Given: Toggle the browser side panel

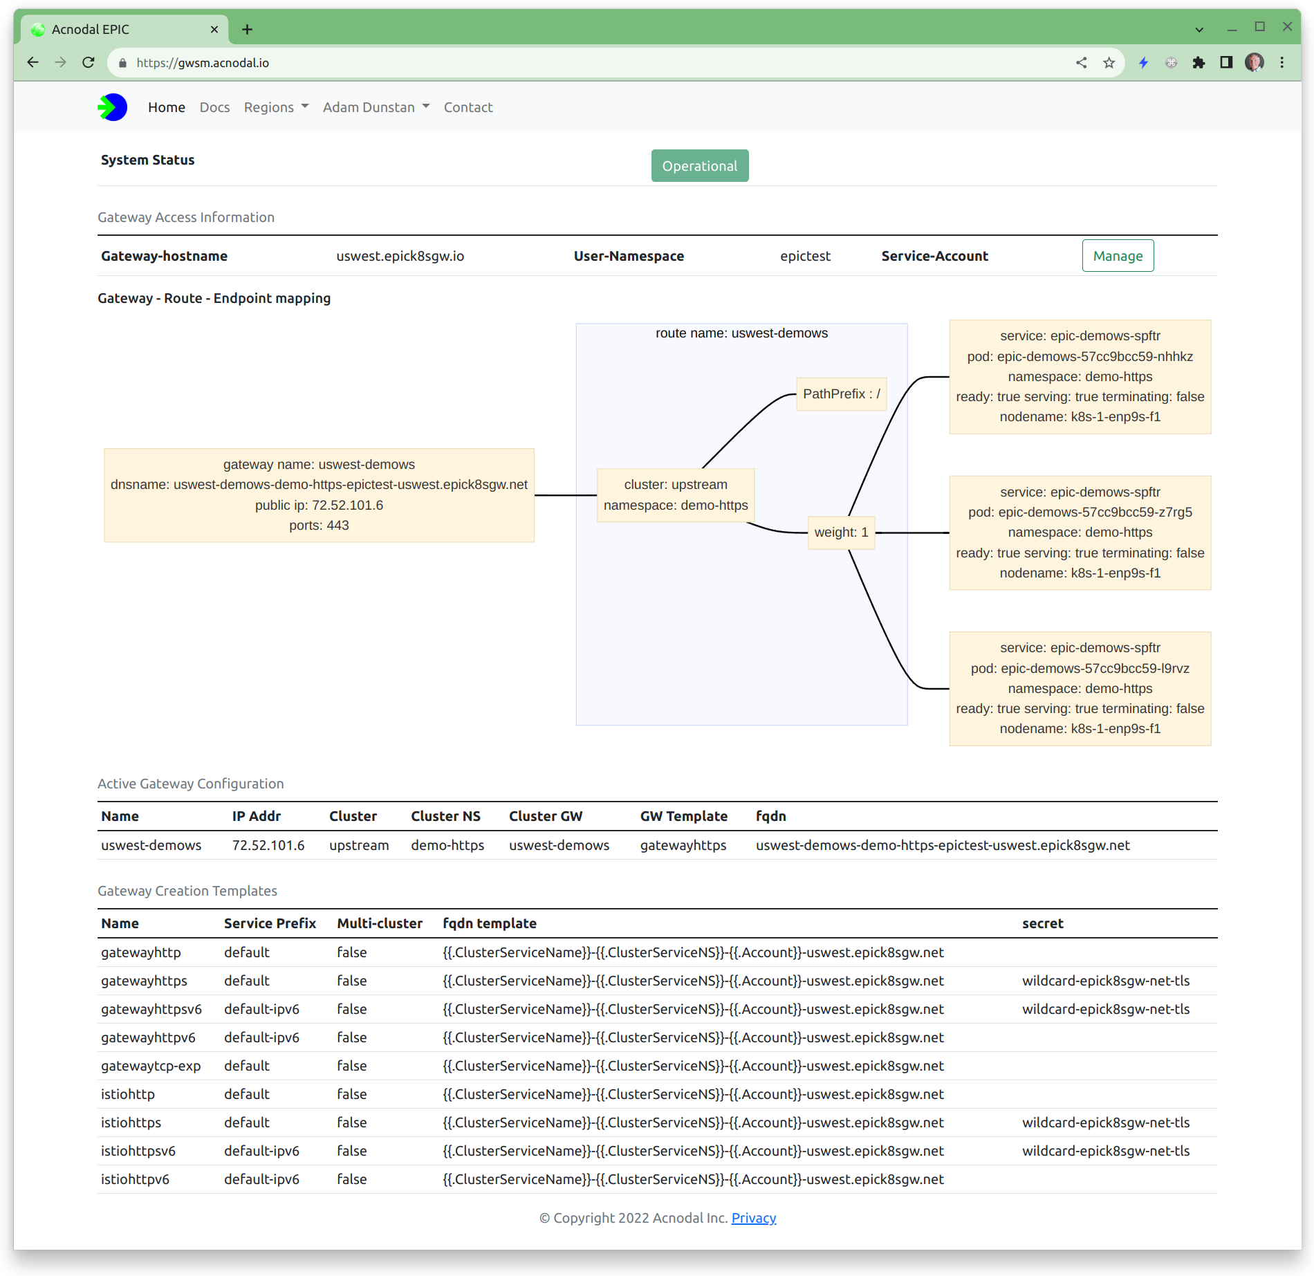Looking at the screenshot, I should (x=1227, y=63).
